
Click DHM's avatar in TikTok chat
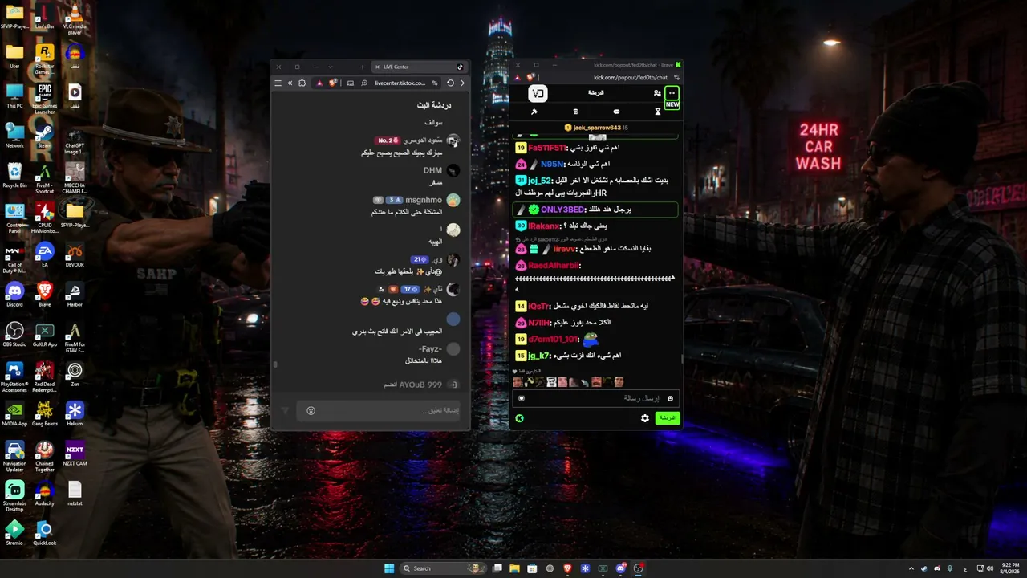453,171
